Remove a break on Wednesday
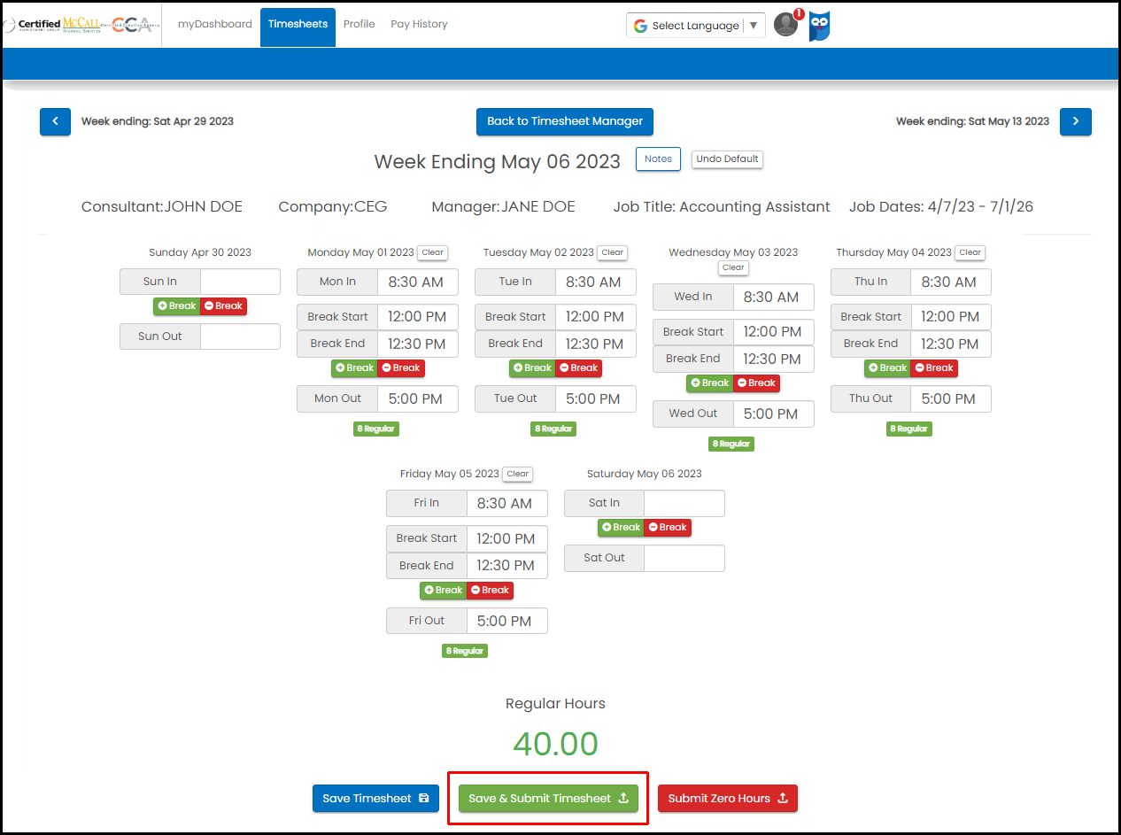 click(757, 383)
